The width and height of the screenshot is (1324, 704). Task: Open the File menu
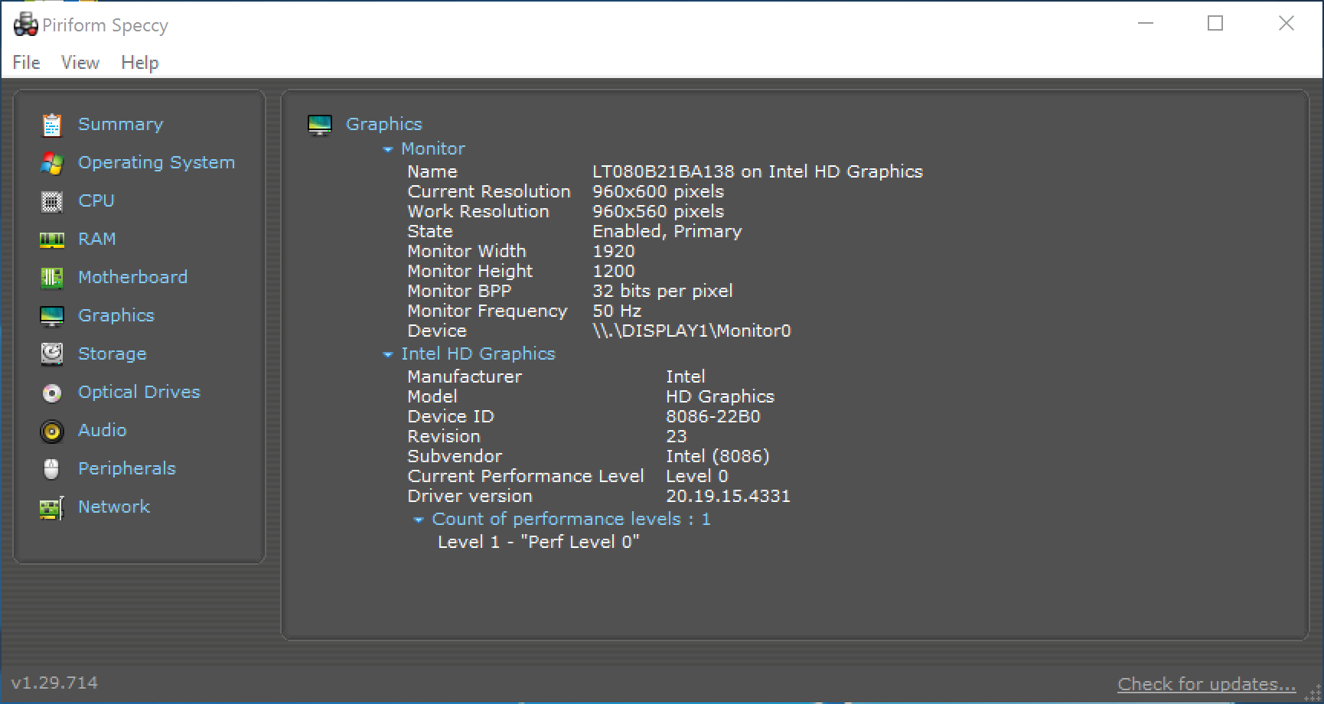pyautogui.click(x=26, y=63)
